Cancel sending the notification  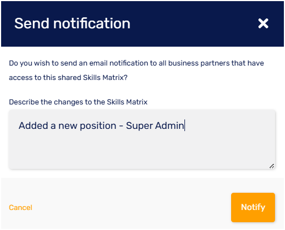21,207
